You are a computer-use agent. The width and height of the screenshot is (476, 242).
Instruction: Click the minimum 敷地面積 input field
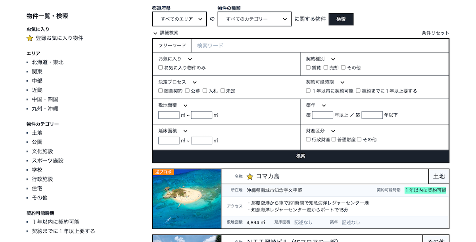tap(169, 115)
